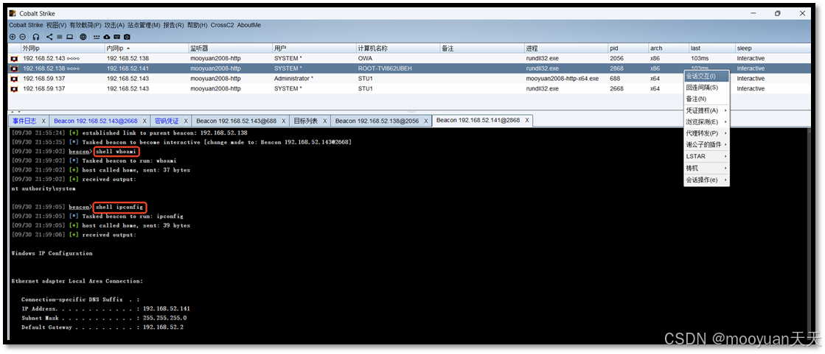Sort by the 计算机名称 column header
Image resolution: width=825 pixels, height=354 pixels.
click(x=398, y=49)
